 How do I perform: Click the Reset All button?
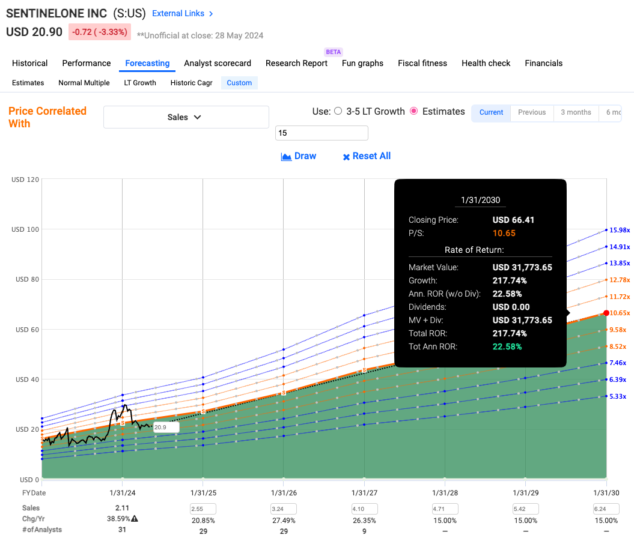pos(367,156)
